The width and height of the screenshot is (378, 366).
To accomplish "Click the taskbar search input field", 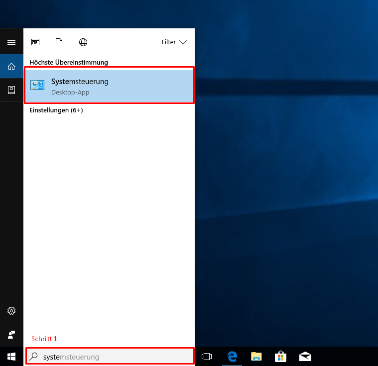I will (x=110, y=357).
